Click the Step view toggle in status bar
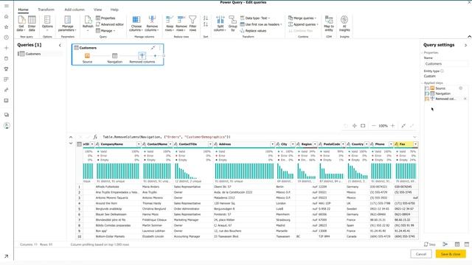Viewport: 472px width, 265px height. [x=429, y=244]
